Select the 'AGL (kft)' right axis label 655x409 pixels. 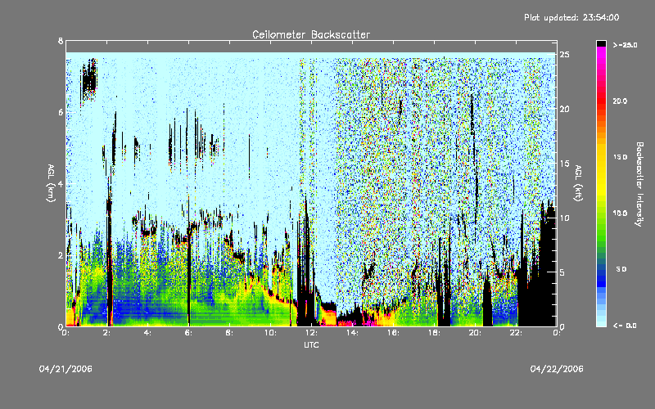[578, 183]
